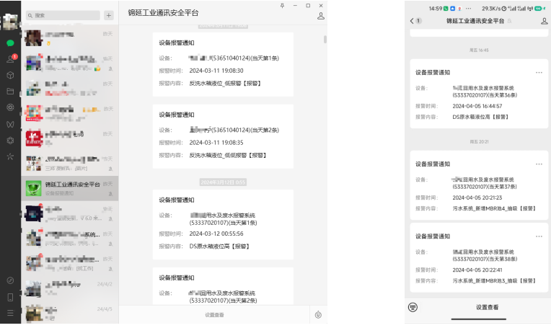This screenshot has width=551, height=328.
Task: Open the account profile icon in desktop chat header
Action: point(321,16)
